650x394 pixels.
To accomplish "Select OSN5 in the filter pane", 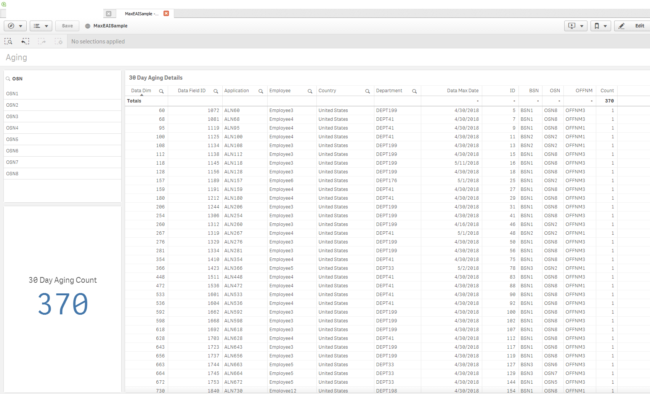I will 63,139.
